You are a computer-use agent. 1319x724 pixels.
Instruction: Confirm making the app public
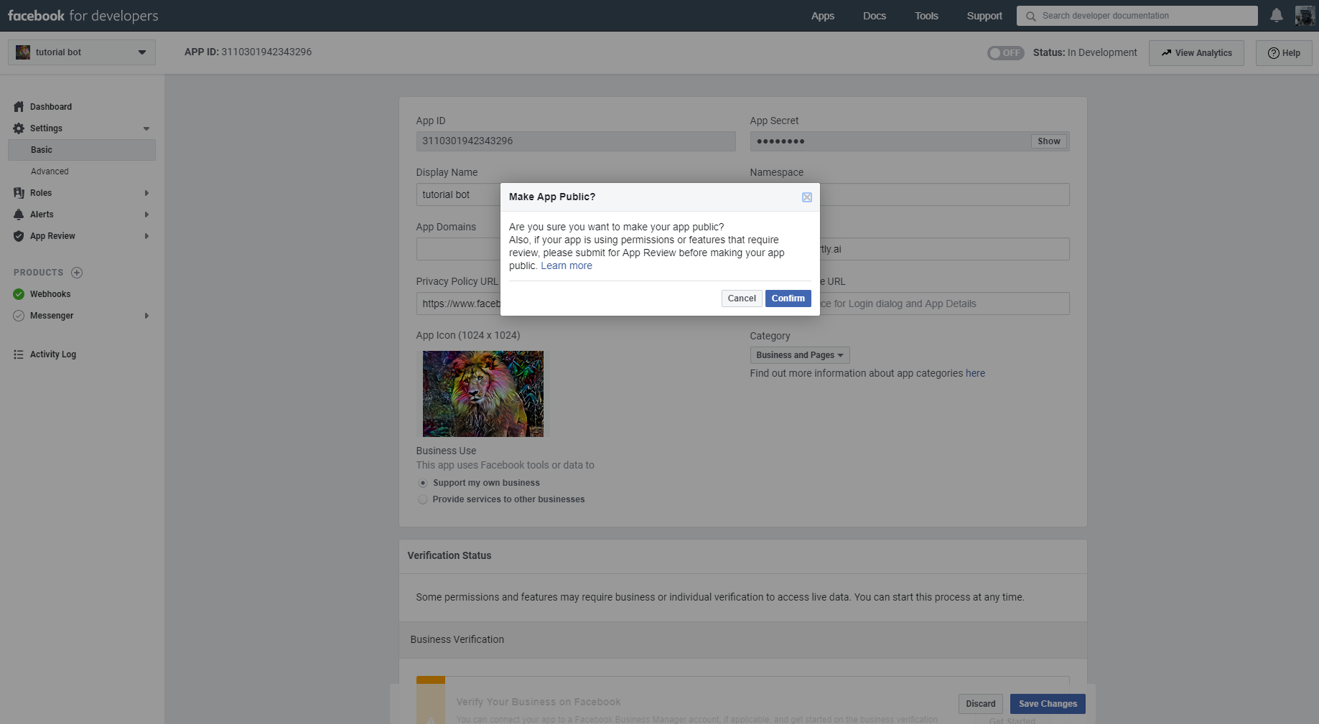click(788, 298)
